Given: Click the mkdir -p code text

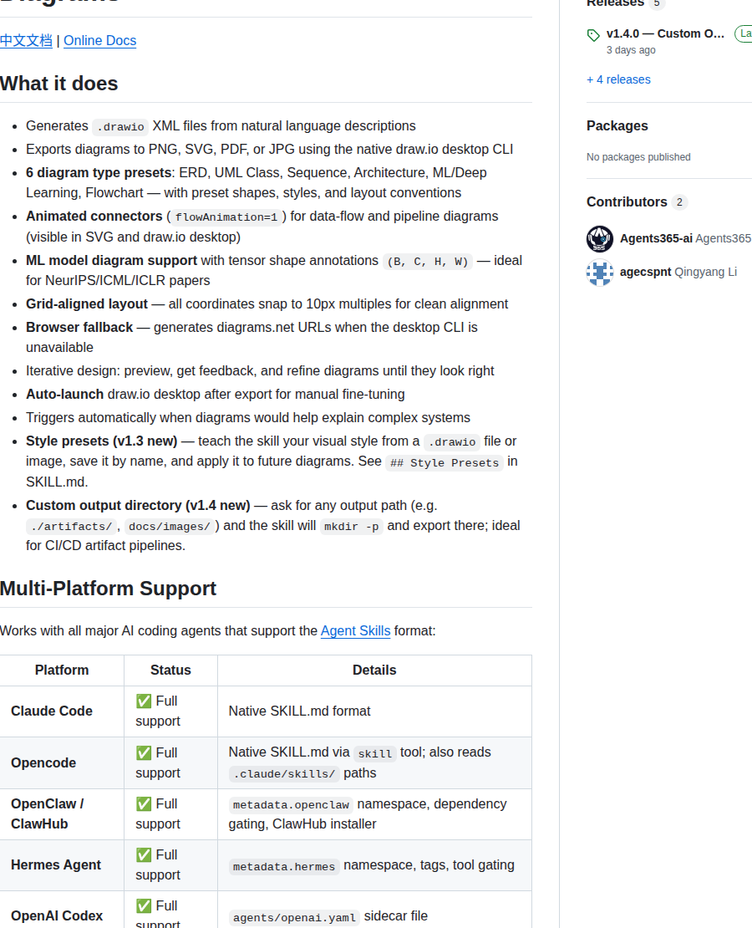Looking at the screenshot, I should (352, 527).
